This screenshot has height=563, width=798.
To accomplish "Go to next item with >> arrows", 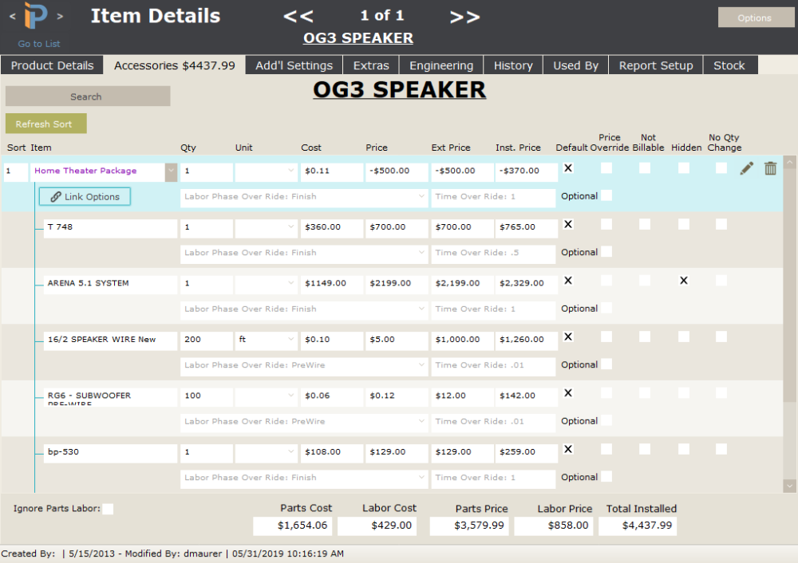I will tap(464, 17).
